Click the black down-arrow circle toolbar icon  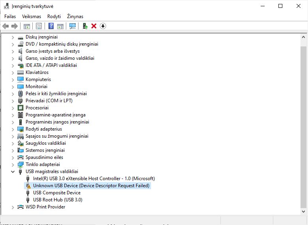pos(103,26)
